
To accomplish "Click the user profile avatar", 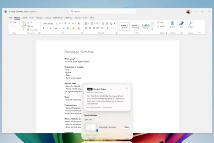I will [188, 11].
